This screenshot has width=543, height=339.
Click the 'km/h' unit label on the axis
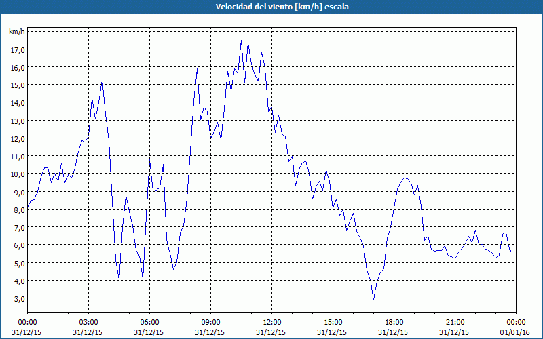16,31
